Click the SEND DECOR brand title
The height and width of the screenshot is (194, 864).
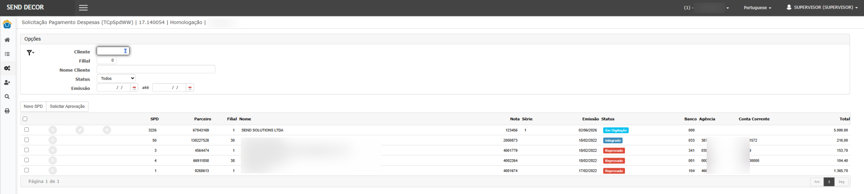coord(25,7)
